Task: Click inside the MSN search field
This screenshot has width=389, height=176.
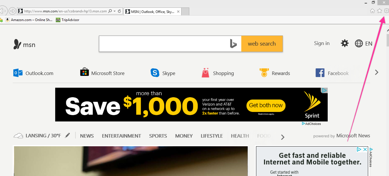Action: point(164,44)
